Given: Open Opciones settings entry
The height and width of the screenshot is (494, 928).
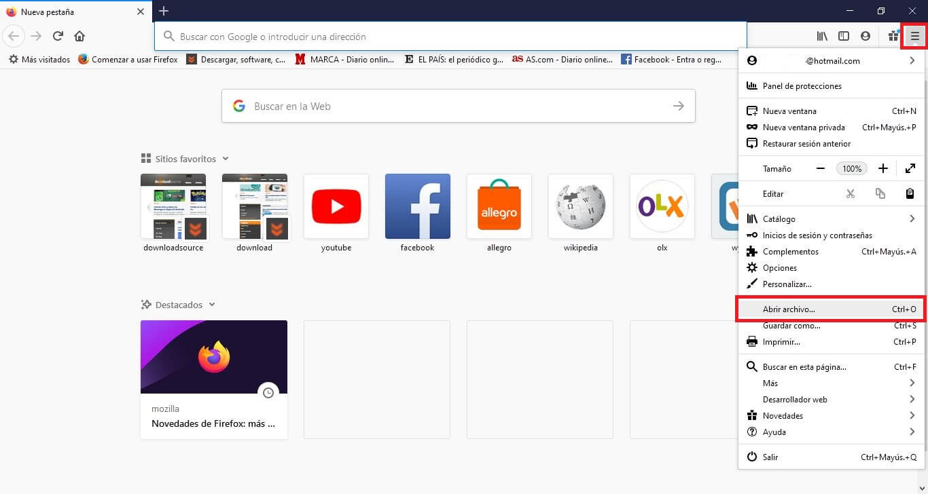Looking at the screenshot, I should (x=832, y=267).
